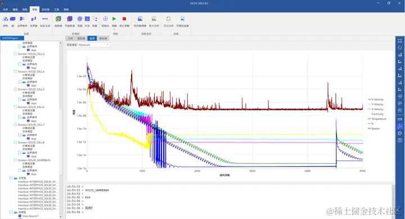Viewport: 405px width, 219px height.
Task: Click the rotate view icon in right sidebar
Action: (x=400, y=48)
